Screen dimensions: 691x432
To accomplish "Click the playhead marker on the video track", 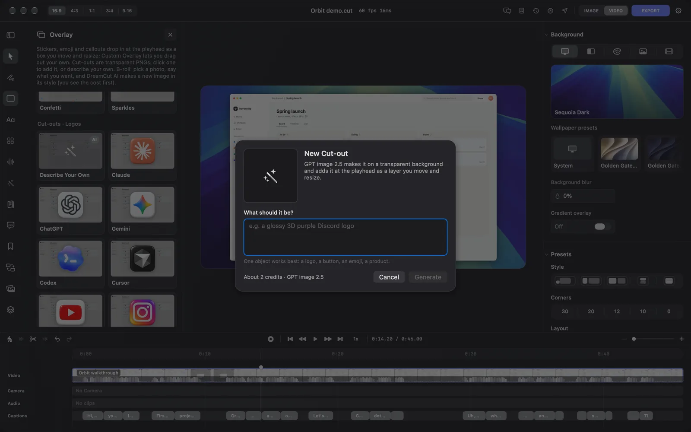I will tap(261, 367).
